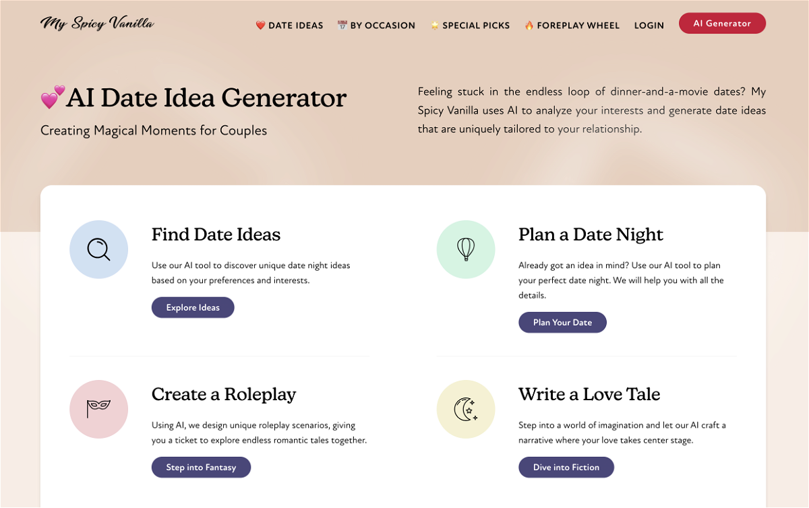Click the Login link

[649, 26]
